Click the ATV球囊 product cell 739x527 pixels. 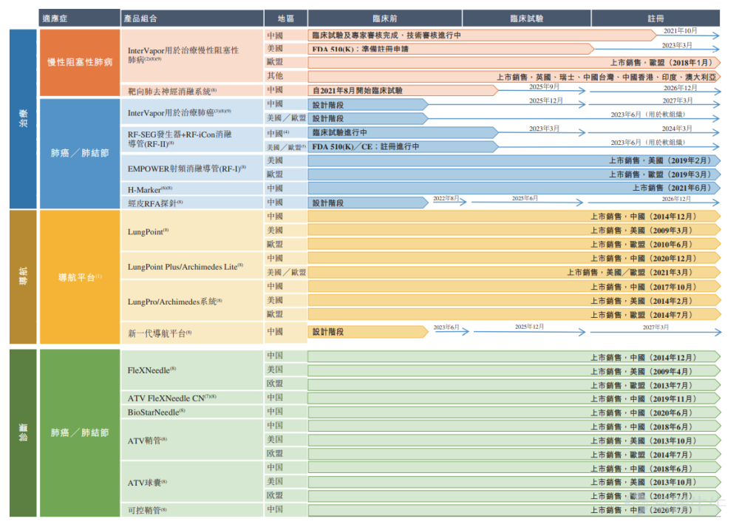click(x=192, y=482)
